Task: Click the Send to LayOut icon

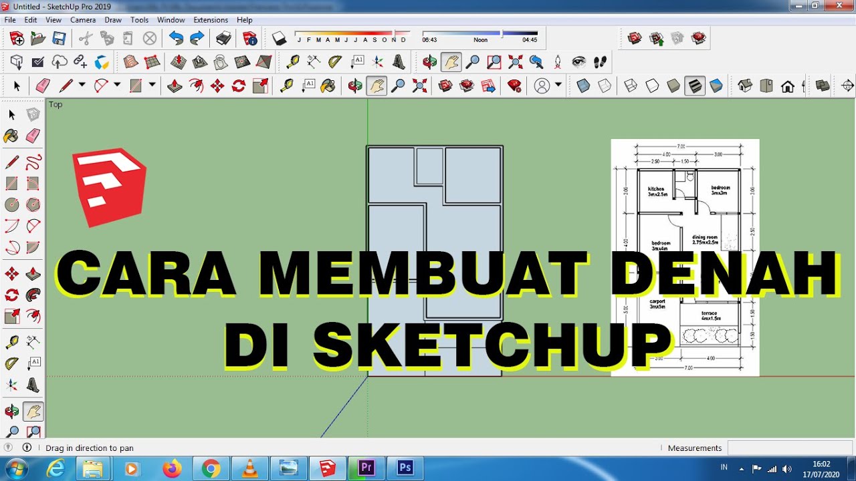Action: click(x=489, y=86)
